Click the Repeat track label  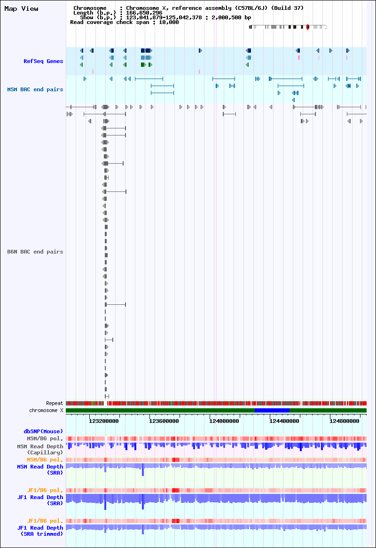click(55, 403)
